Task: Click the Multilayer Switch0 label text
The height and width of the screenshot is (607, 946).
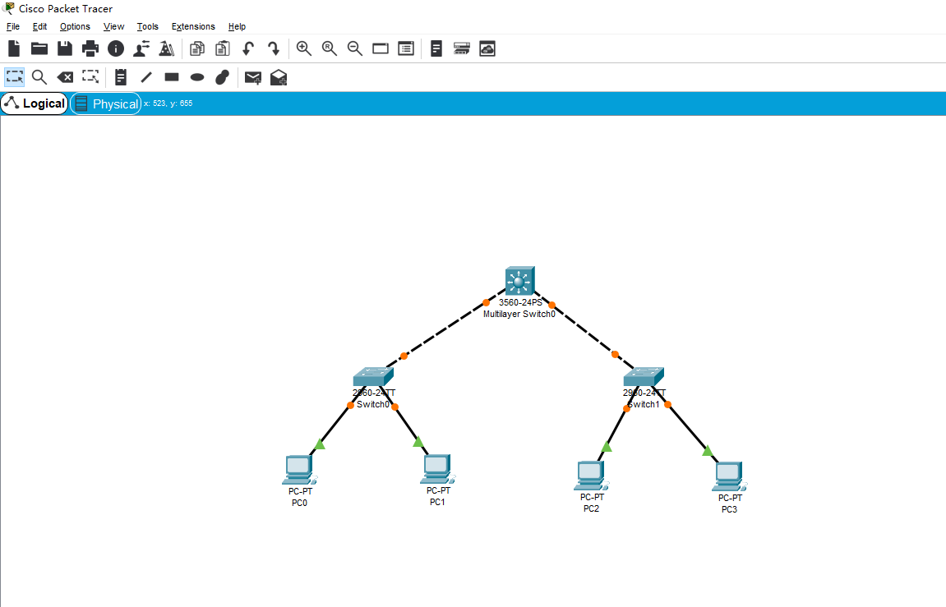Action: [519, 314]
